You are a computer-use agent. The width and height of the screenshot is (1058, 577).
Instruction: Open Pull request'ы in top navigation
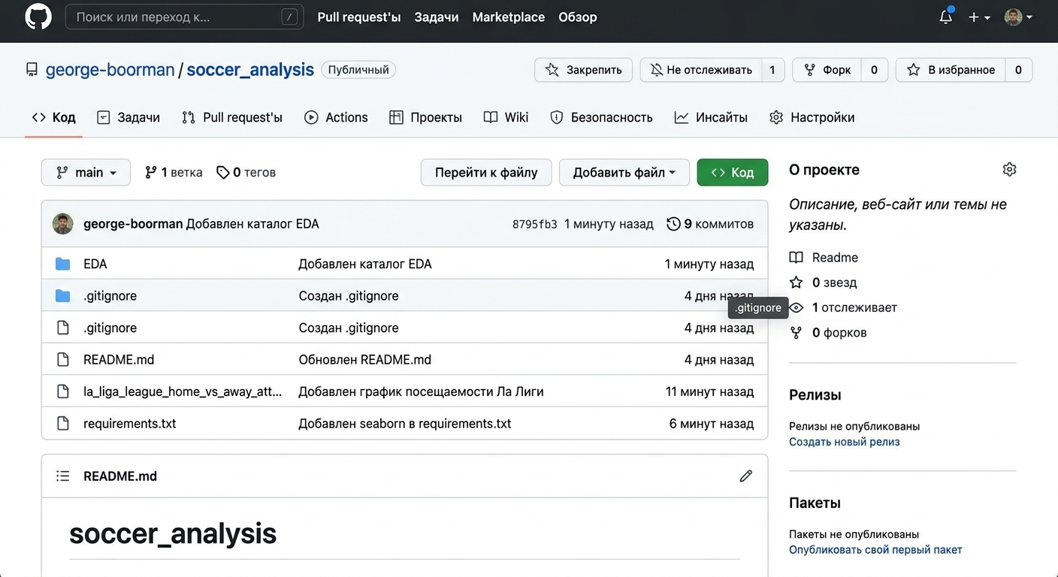(x=359, y=17)
